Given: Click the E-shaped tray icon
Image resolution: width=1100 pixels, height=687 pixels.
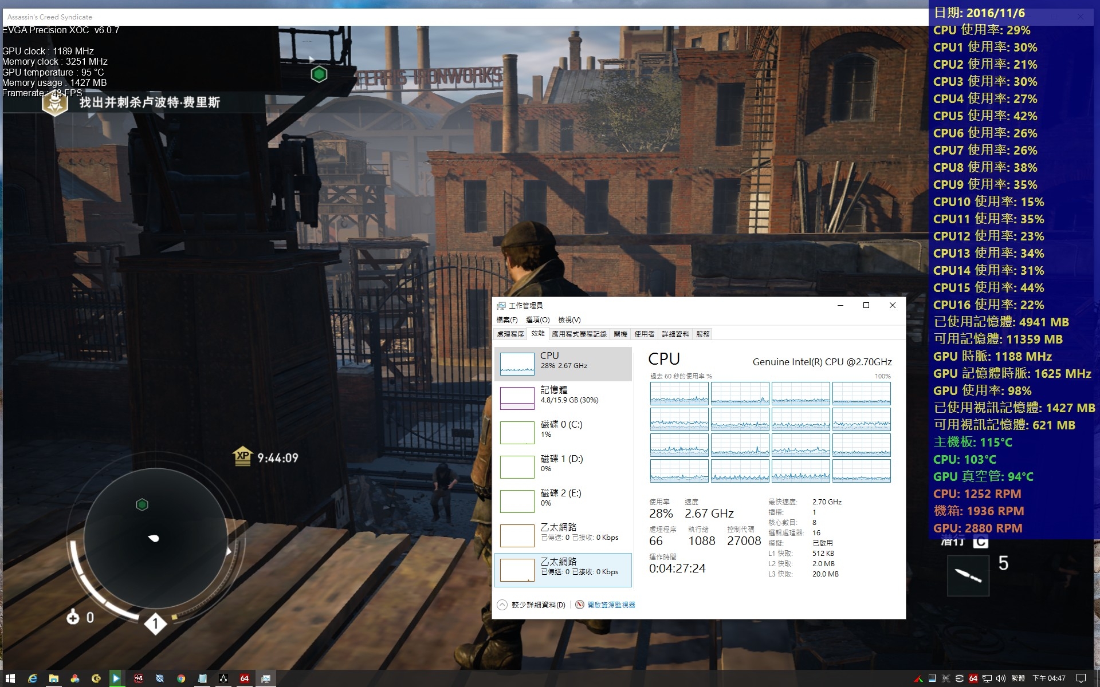Looking at the screenshot, I should pos(960,678).
